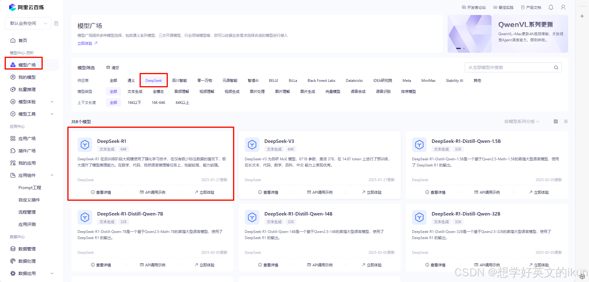Click the DeepSeek-R1-Distill-Qwen-7B model icon

(x=85, y=217)
